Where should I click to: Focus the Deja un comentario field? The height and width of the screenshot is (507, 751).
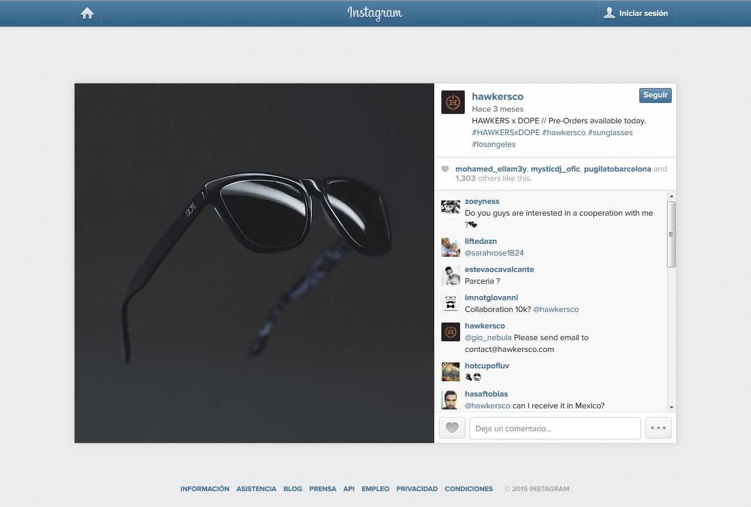coord(555,428)
